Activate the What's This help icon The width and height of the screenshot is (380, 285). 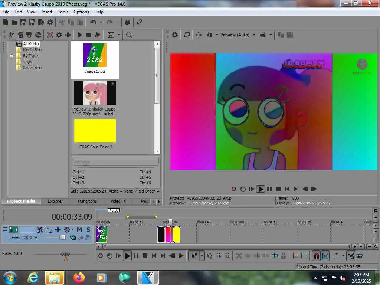pos(139,22)
